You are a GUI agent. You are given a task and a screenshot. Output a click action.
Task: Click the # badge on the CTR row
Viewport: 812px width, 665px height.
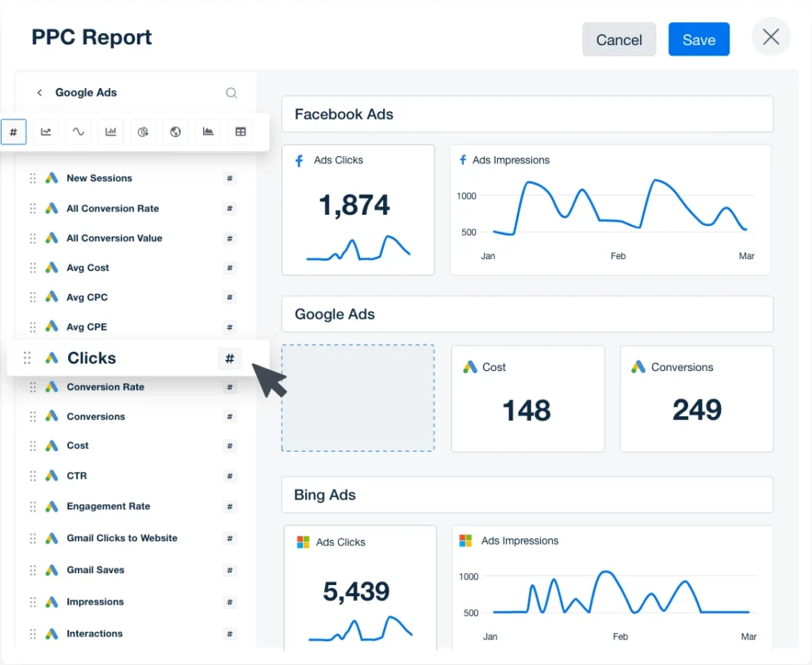pos(230,476)
